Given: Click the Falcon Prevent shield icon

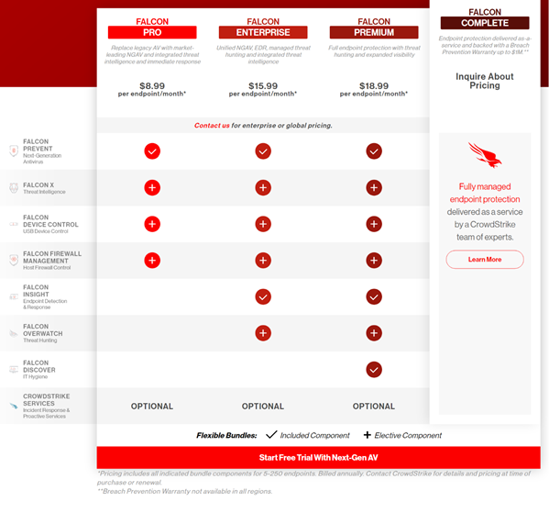Looking at the screenshot, I should coord(14,151).
